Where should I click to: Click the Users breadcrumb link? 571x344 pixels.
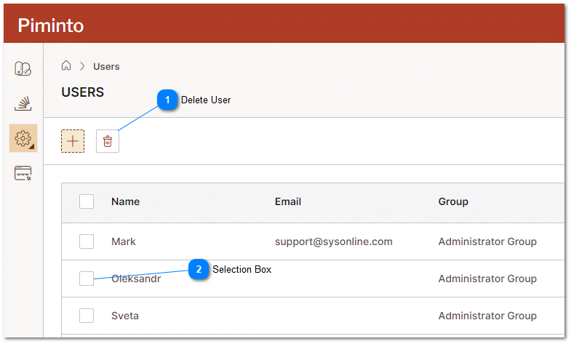tap(106, 67)
